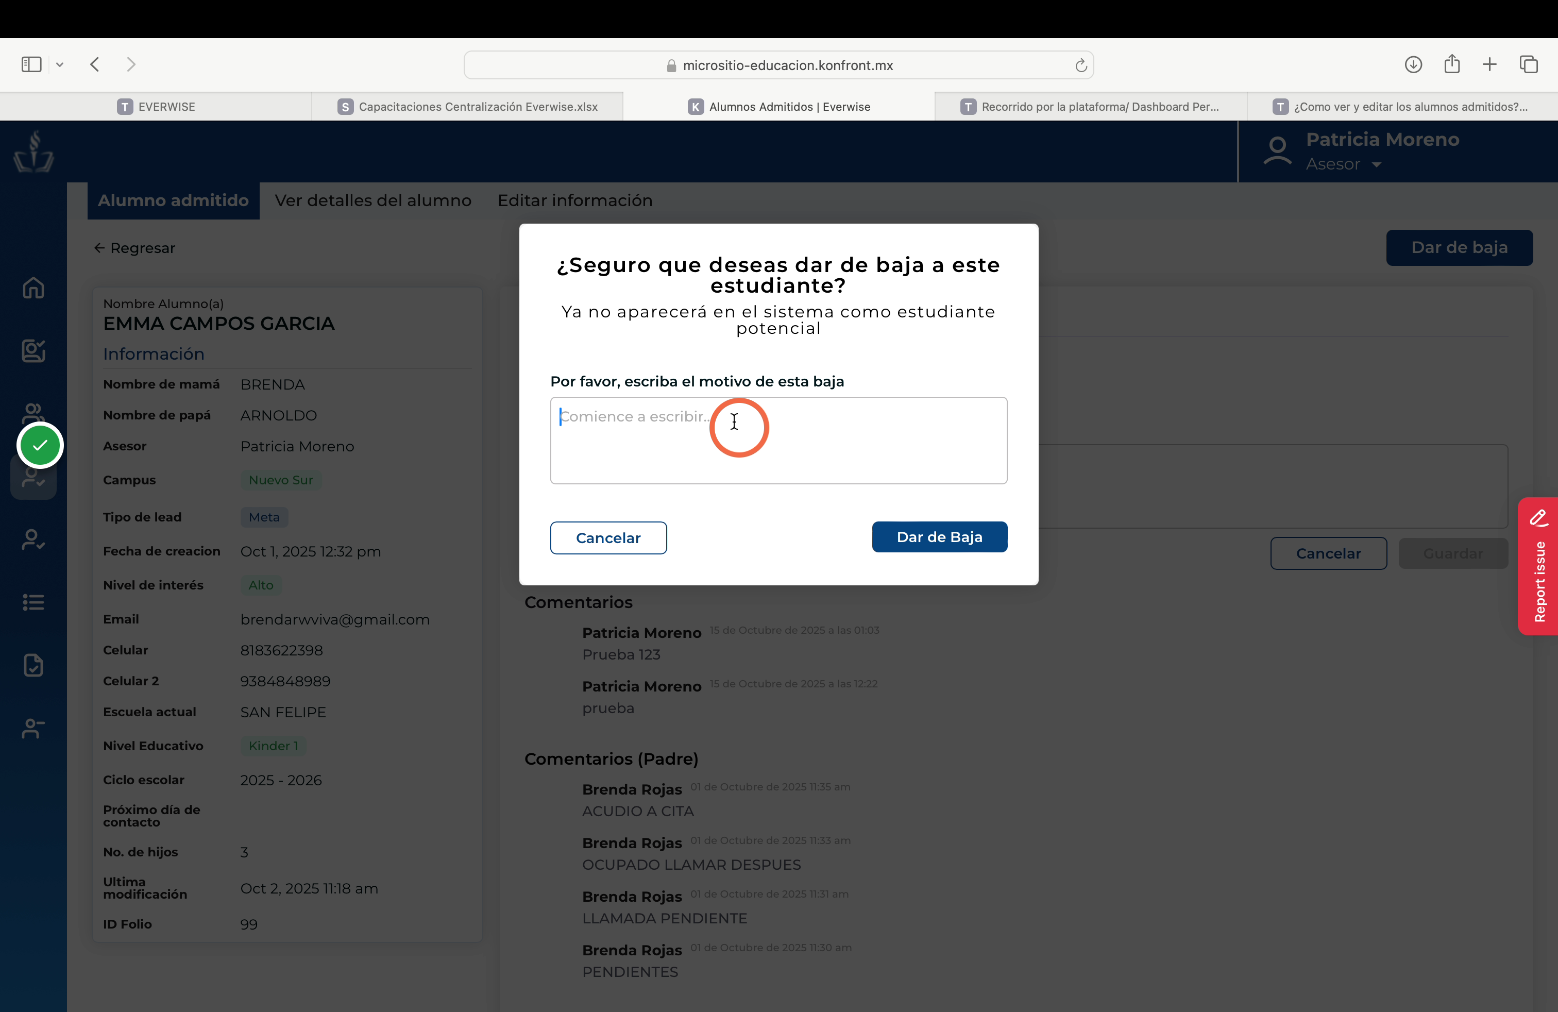The height and width of the screenshot is (1012, 1558).
Task: Click the second phone 9384848989
Action: pos(285,681)
